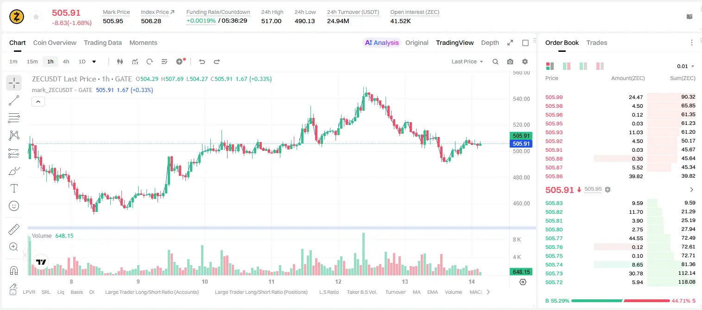Add ZEC to favorites with star icon
Viewport: 702px width, 310px height.
click(x=36, y=17)
